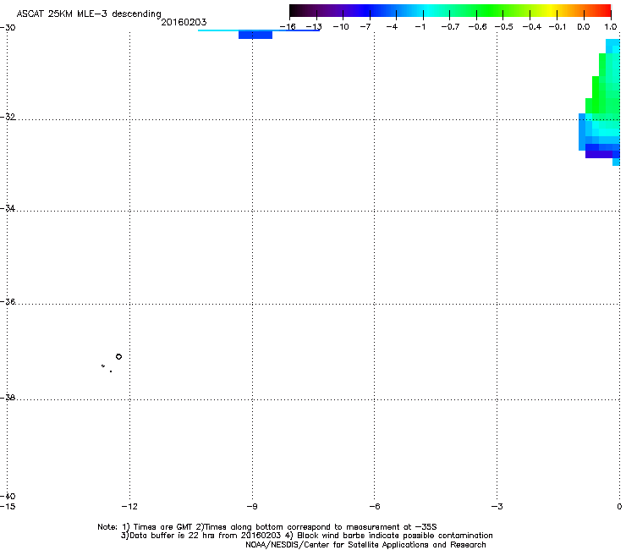
Task: Click the latitude label -36
Action: click(8, 301)
